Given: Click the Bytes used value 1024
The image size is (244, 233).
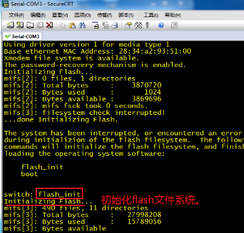Looking at the screenshot, I should coord(153,92).
